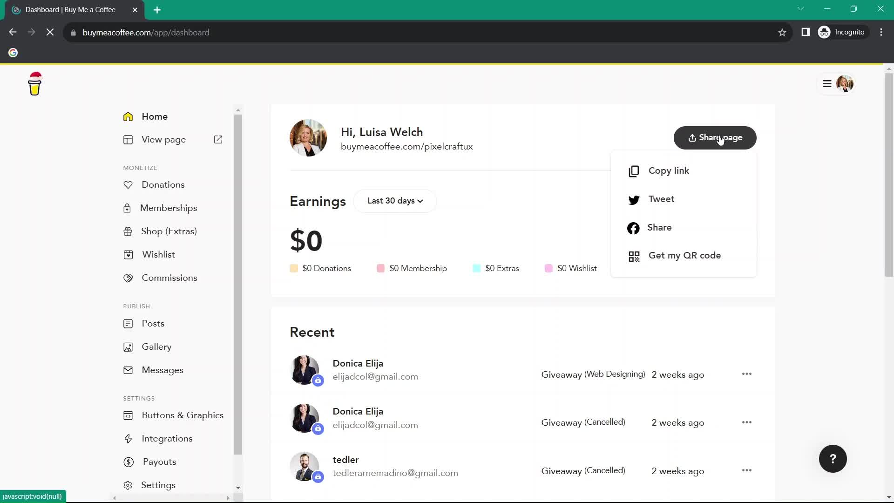Click the Buttons & Graphics icon
894x503 pixels.
point(128,415)
